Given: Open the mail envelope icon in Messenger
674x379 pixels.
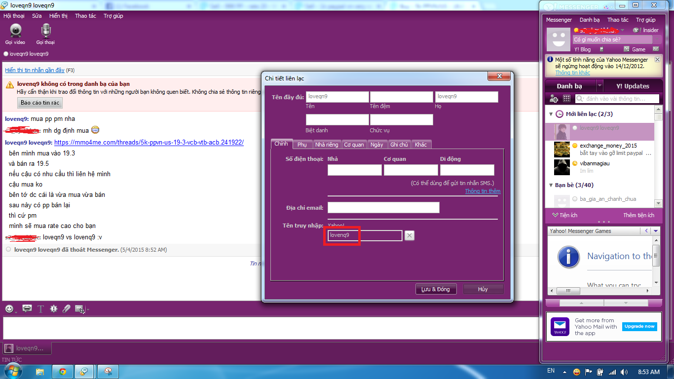Looking at the screenshot, I should (656, 49).
